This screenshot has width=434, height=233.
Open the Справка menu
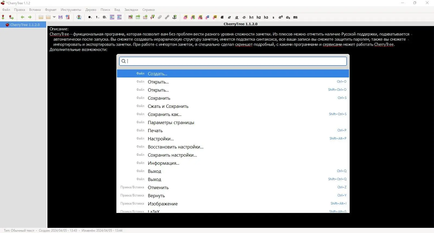[x=149, y=10]
